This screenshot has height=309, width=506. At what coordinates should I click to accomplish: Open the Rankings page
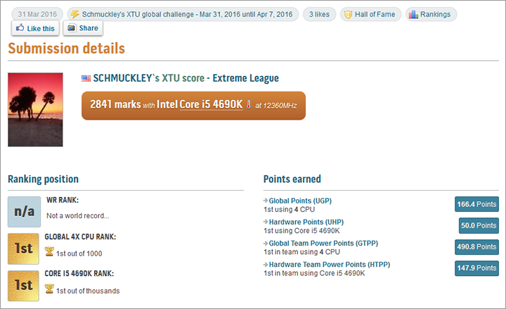431,14
